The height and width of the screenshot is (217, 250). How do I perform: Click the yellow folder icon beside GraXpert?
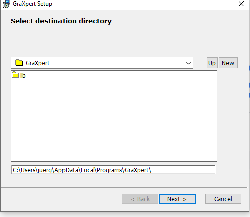(19, 63)
